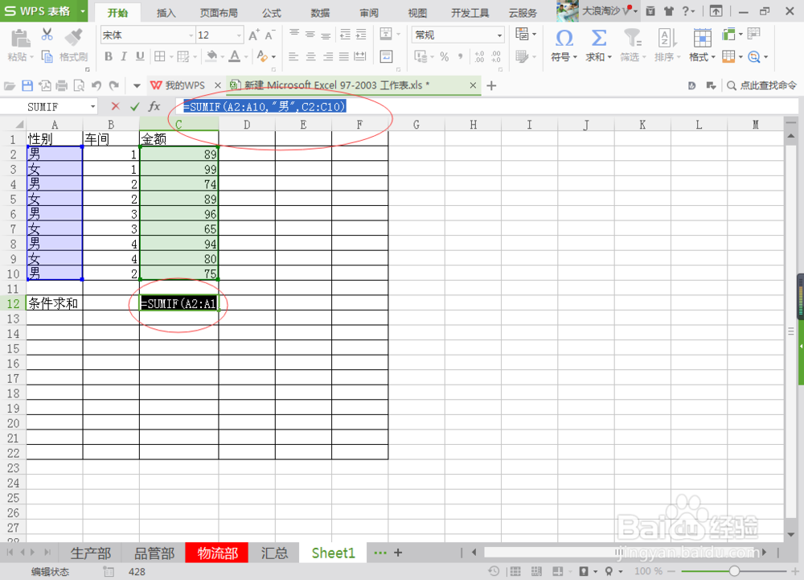Open the name box dropdown showing SUMIF

click(x=92, y=107)
